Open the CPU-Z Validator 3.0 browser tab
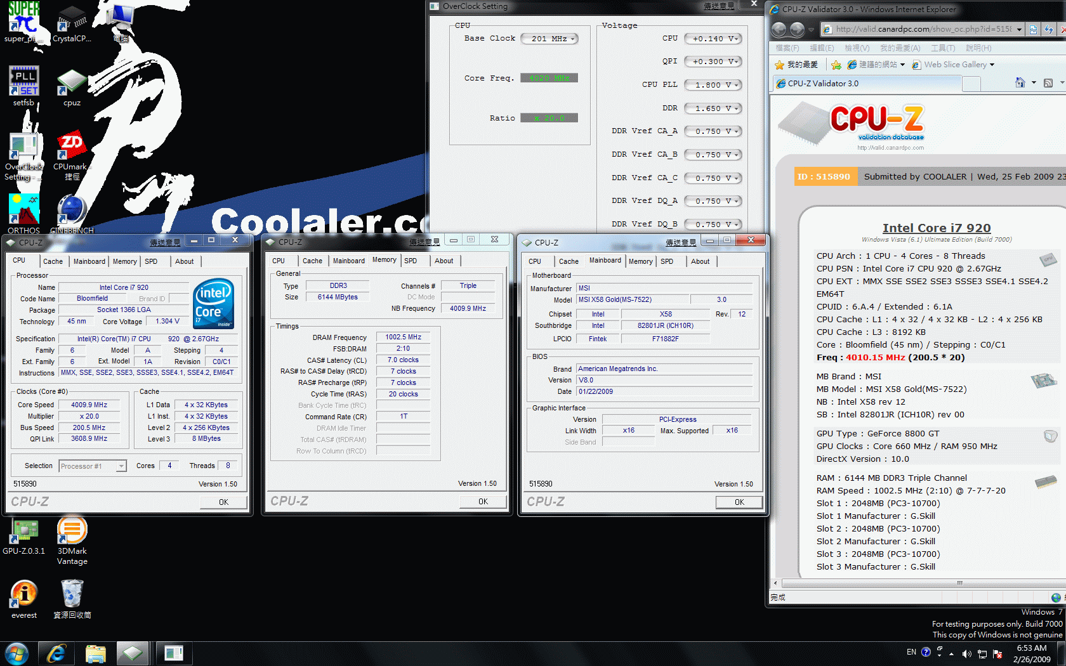1066x666 pixels. tap(867, 83)
